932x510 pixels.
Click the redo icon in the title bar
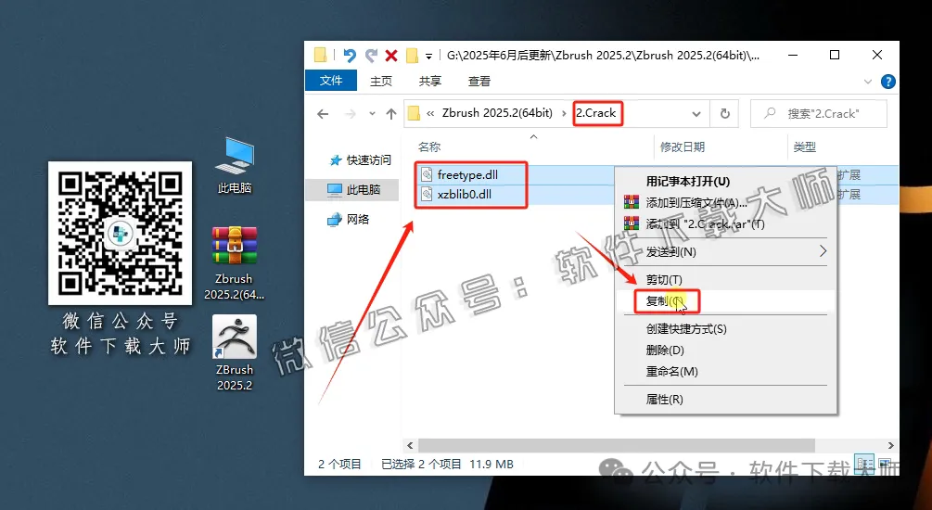click(372, 56)
